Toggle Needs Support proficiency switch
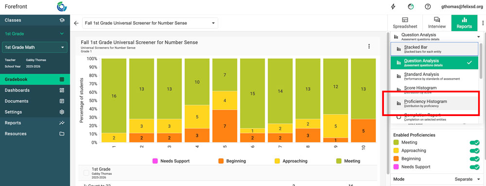 (474, 167)
